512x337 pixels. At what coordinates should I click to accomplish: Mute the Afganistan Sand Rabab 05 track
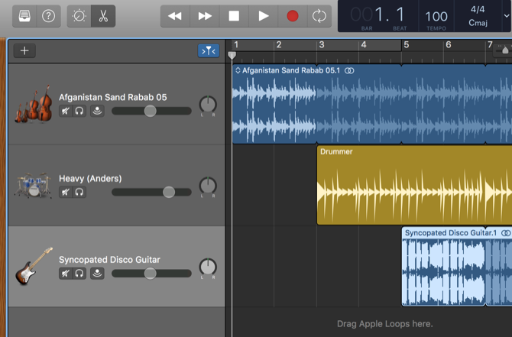66,112
